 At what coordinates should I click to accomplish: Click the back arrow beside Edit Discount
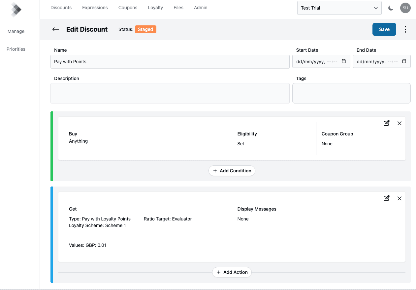tap(55, 29)
